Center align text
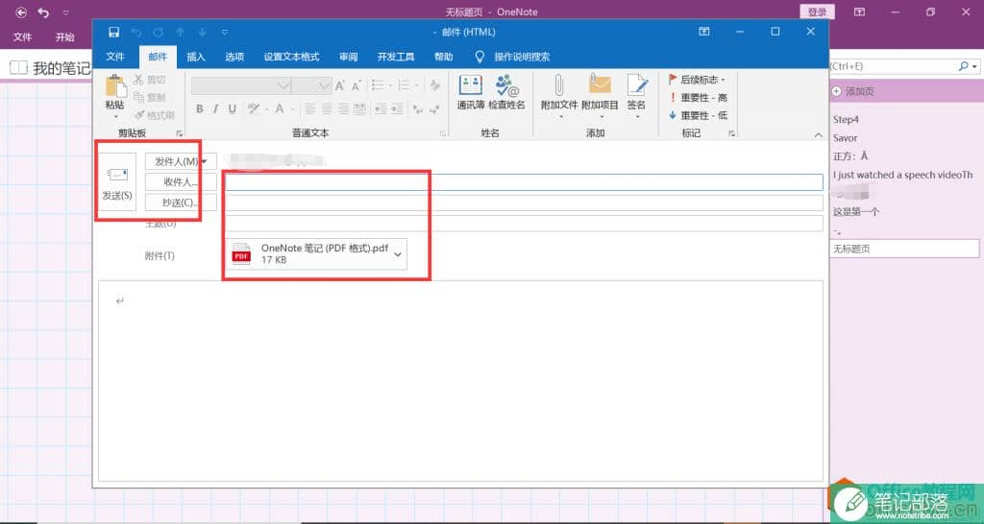Screen dimensions: 984x524 click(327, 109)
